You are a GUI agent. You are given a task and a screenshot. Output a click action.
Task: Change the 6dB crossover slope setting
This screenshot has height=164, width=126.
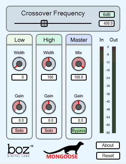pos(107,15)
